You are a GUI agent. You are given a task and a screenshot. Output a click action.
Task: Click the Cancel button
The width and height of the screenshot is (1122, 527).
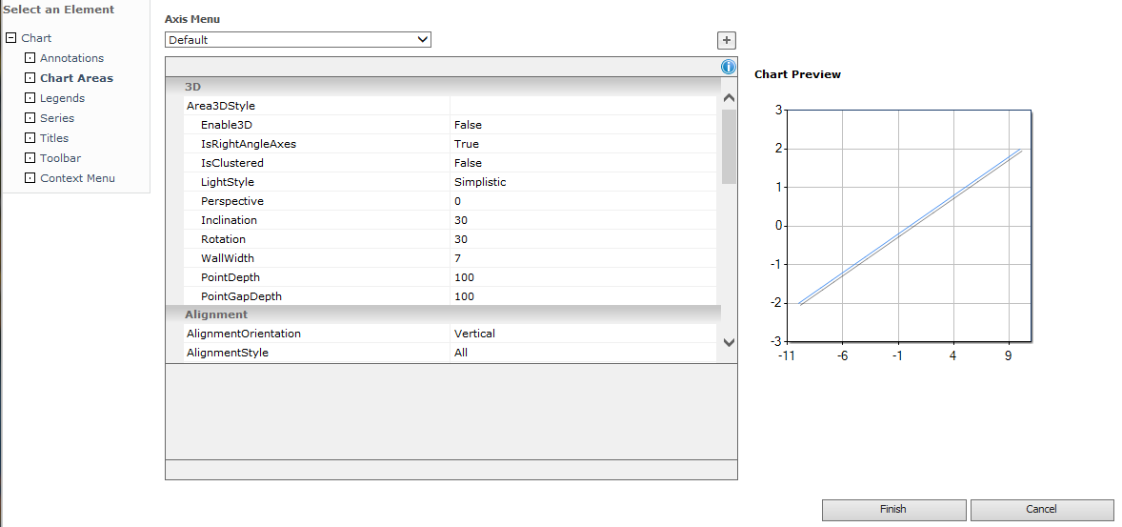point(1042,510)
